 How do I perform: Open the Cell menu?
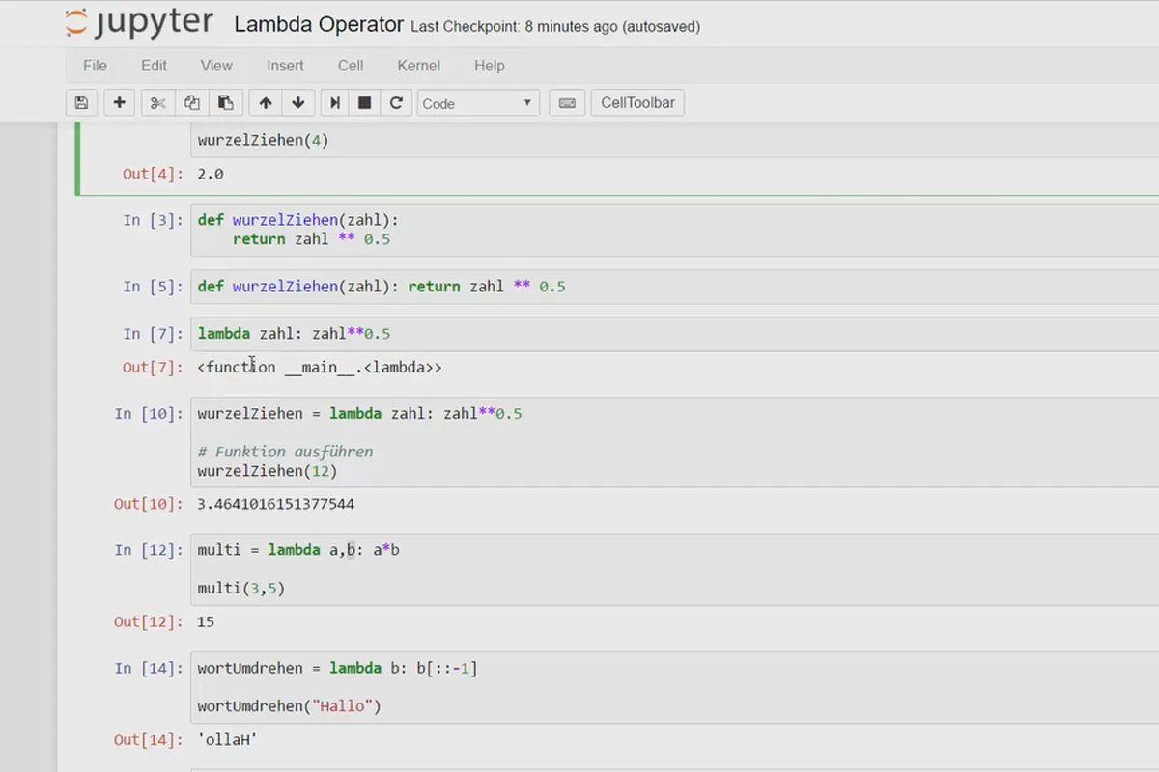click(x=351, y=66)
